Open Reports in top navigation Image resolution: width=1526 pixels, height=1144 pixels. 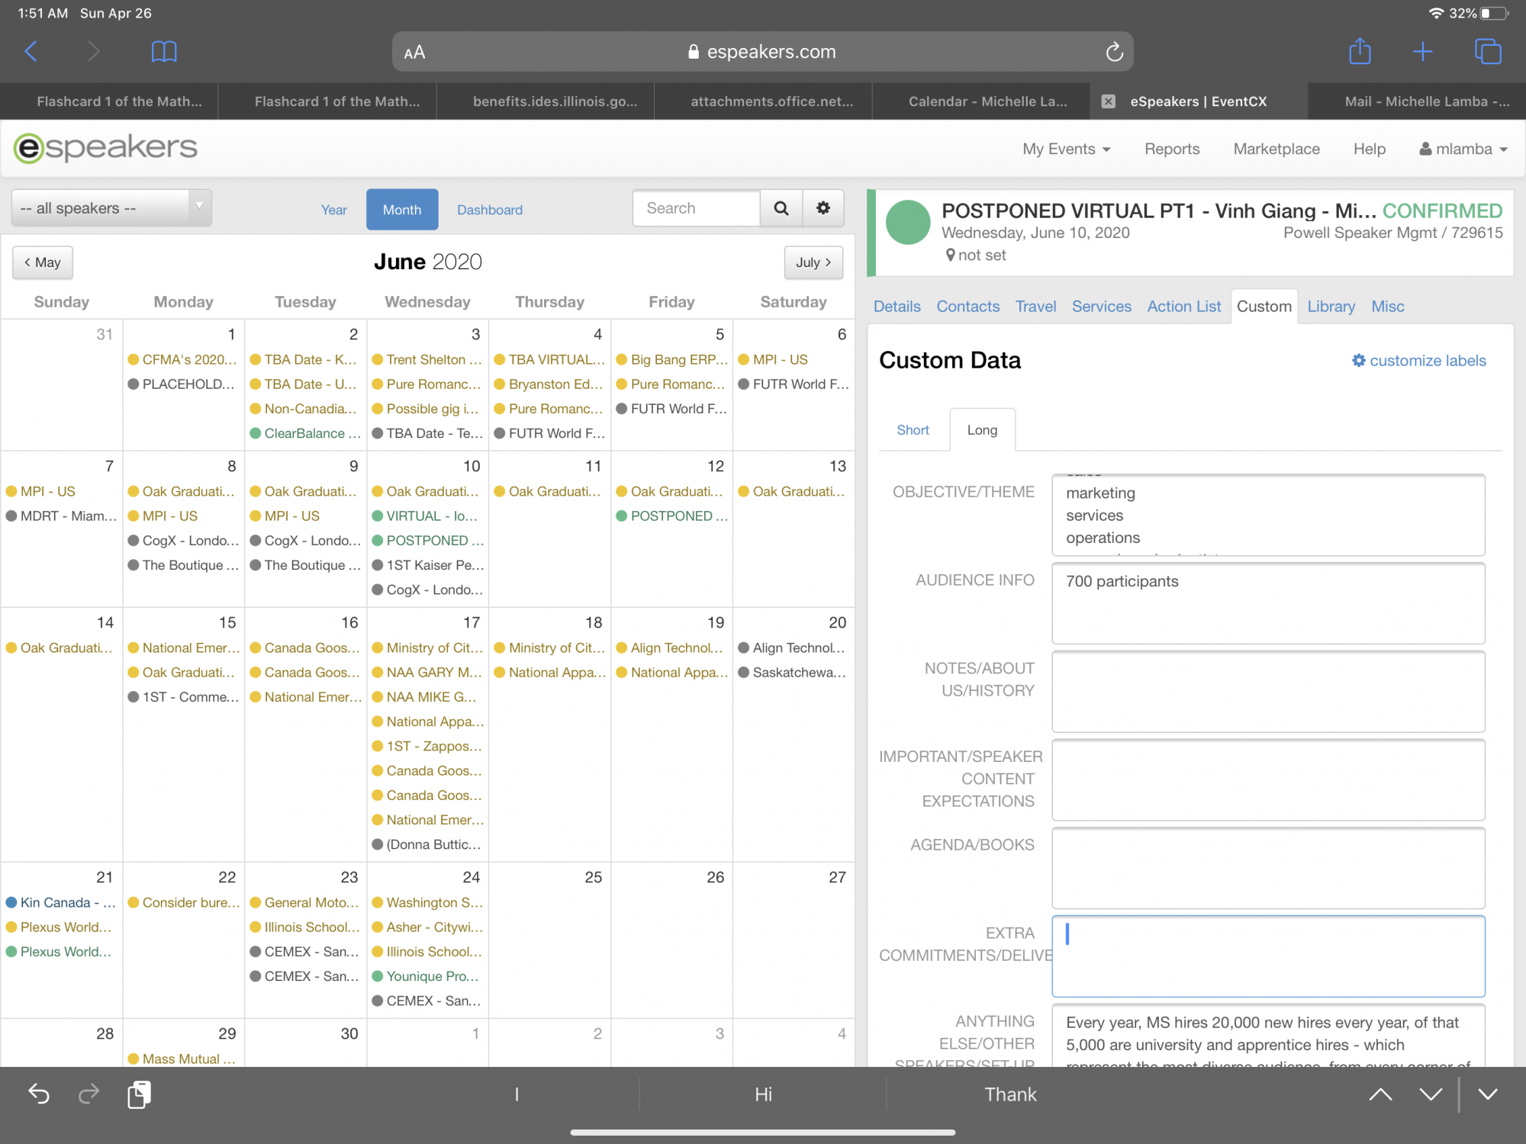1172,149
